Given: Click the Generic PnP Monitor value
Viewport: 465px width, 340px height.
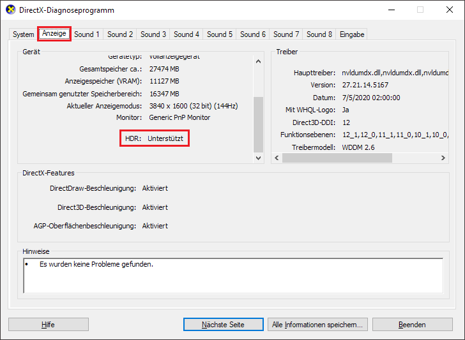Looking at the screenshot, I should coord(179,117).
